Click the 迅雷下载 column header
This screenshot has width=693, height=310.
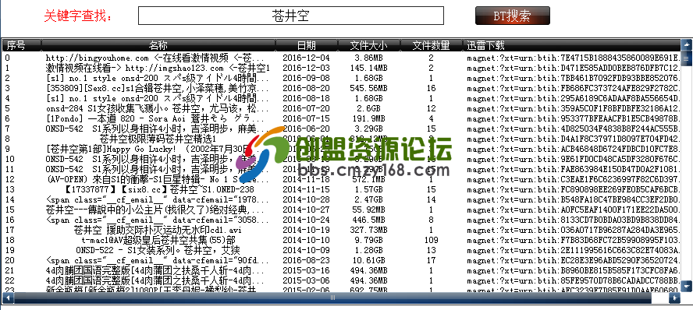click(x=571, y=45)
